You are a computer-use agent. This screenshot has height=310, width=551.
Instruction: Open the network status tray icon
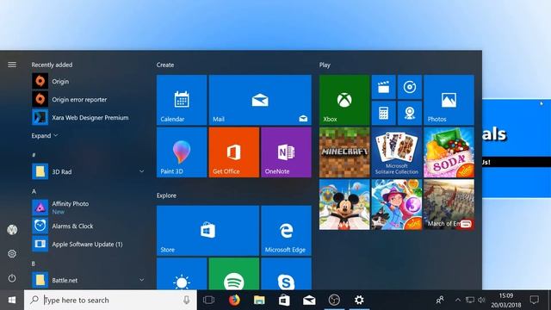pyautogui.click(x=470, y=301)
